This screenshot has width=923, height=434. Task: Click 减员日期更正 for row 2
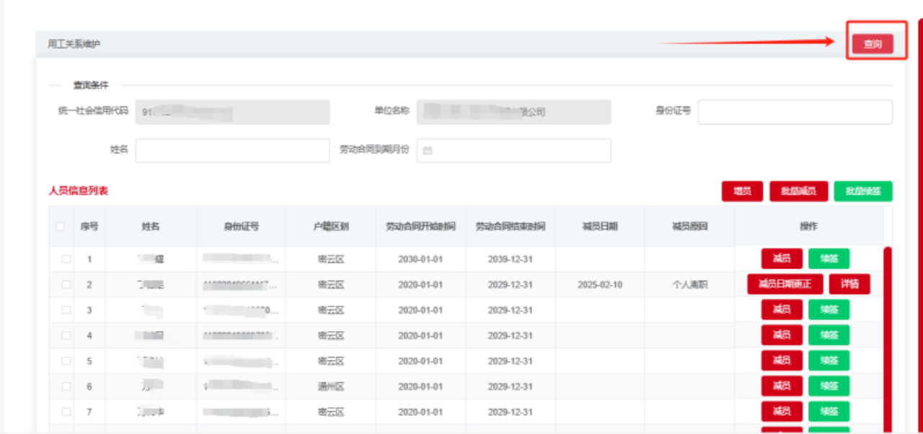785,284
